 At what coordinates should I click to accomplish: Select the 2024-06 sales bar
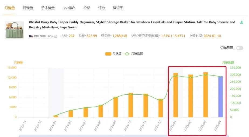tap(101, 111)
